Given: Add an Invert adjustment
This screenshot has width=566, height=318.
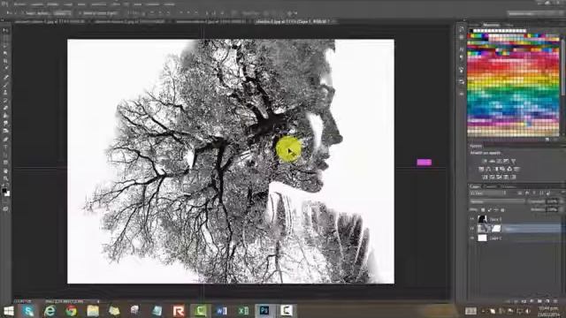Looking at the screenshot, I should pyautogui.click(x=485, y=177).
